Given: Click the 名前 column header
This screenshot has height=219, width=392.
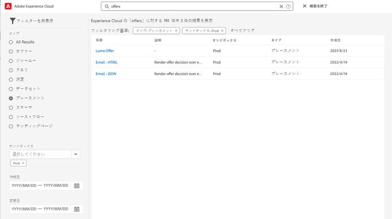Looking at the screenshot, I should click(99, 40).
